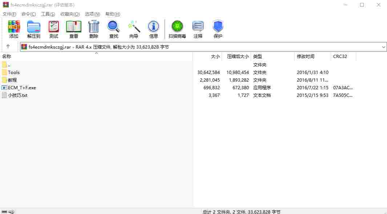Click the packed size 1,893,282
Viewport: 387px width, 214px height.
(x=239, y=80)
